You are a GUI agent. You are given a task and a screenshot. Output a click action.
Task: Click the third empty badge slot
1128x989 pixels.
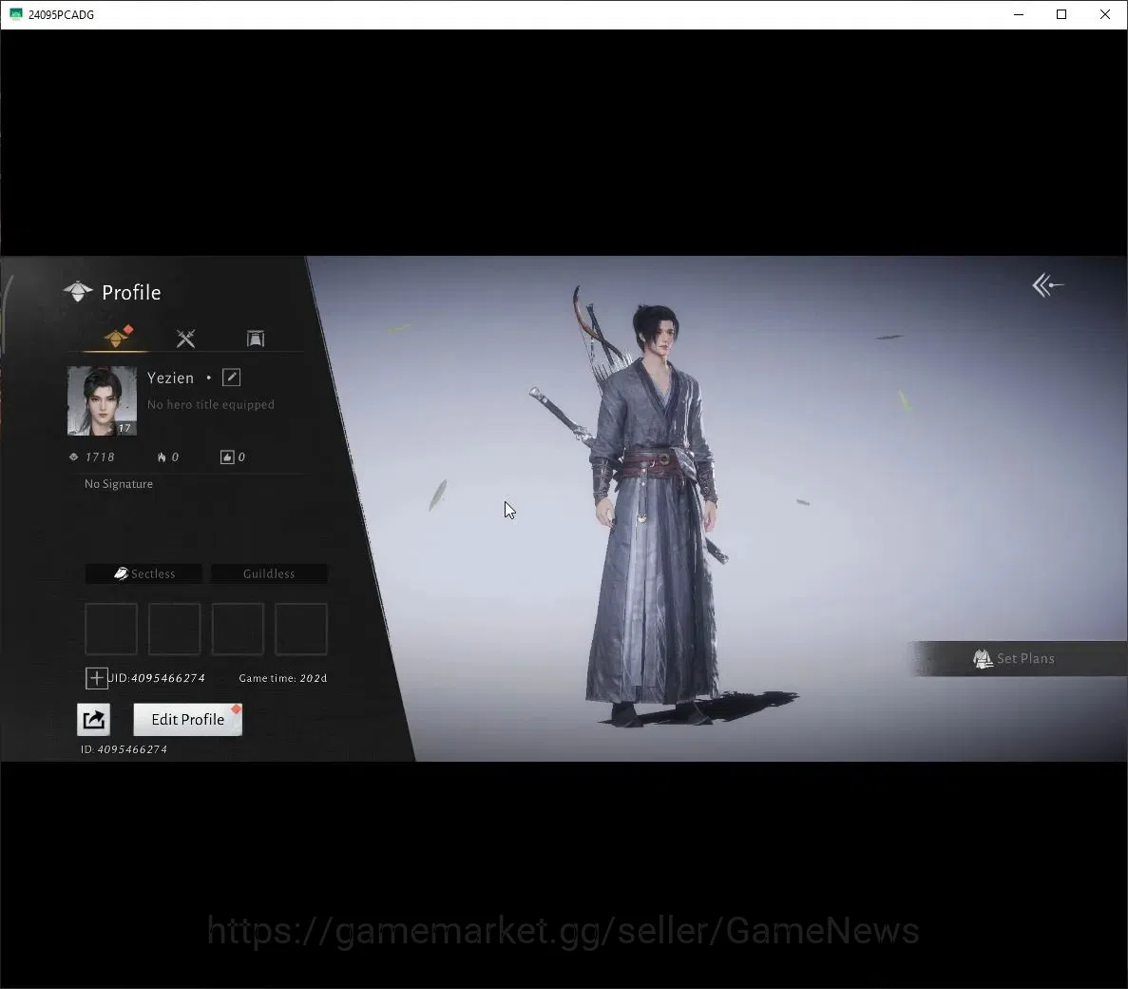(x=238, y=630)
